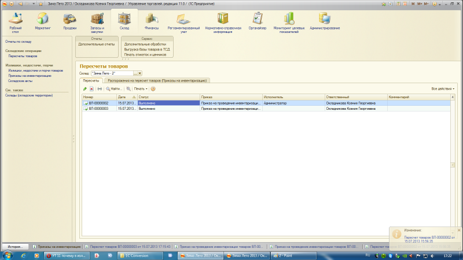Open help with the question mark icon
The width and height of the screenshot is (463, 260).
tap(153, 88)
